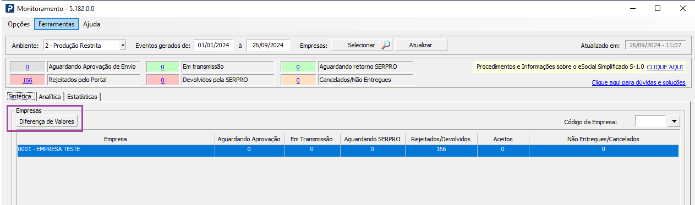
Task: Click the Empresa column header
Action: (116, 139)
